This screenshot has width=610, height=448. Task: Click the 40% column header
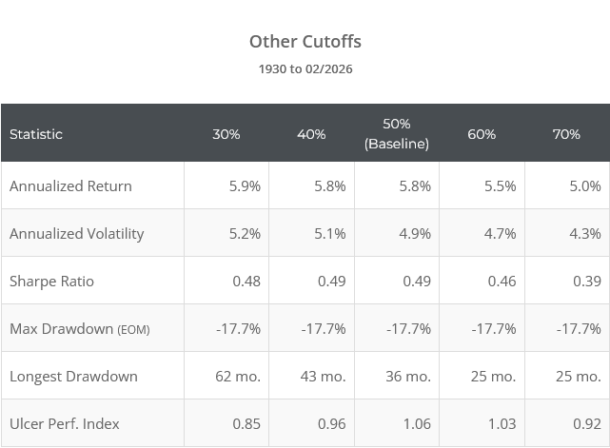pyautogui.click(x=311, y=134)
